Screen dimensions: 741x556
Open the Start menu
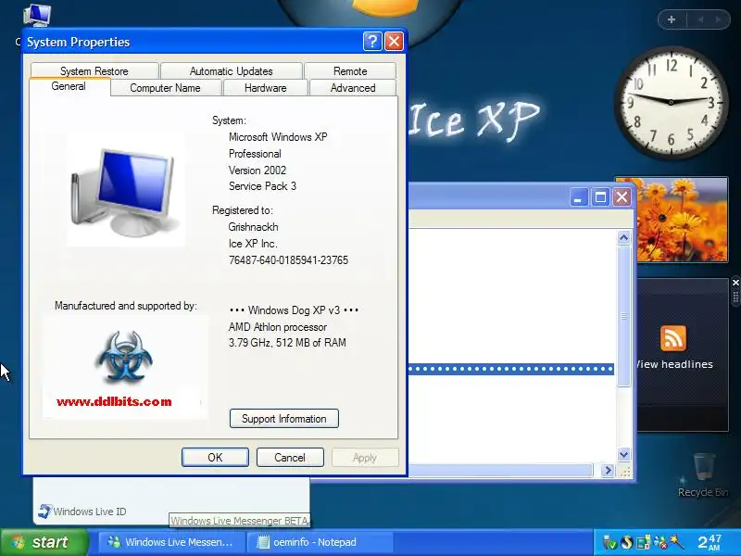point(44,542)
